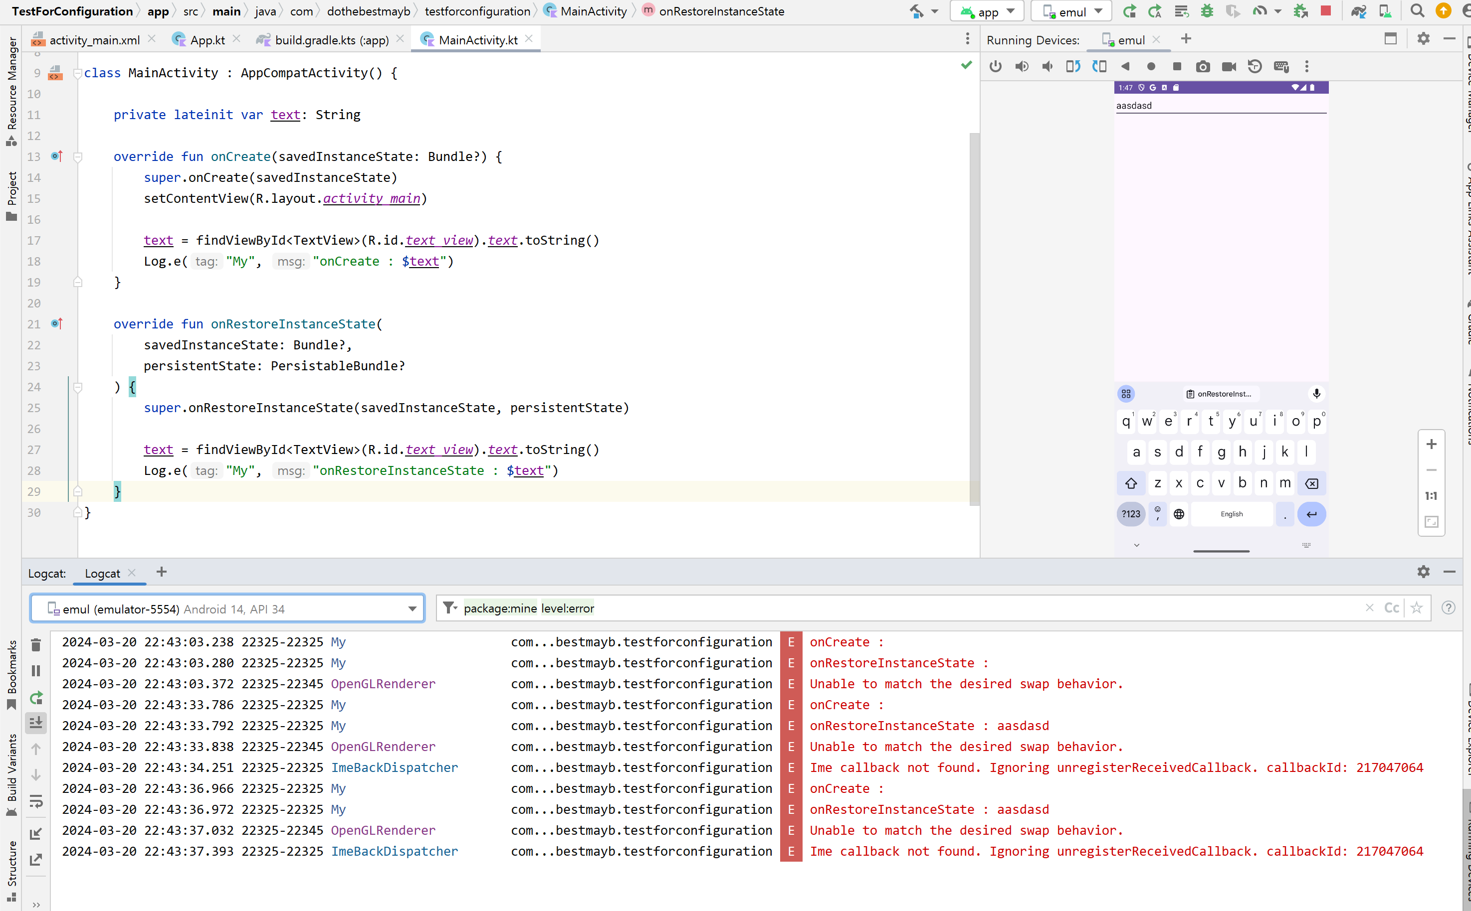The height and width of the screenshot is (911, 1471).
Task: Click the emulator zoom in plus button
Action: (1431, 444)
